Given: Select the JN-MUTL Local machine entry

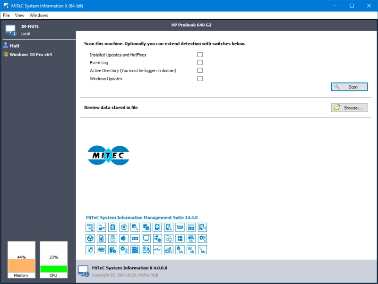Looking at the screenshot, I should pos(23,30).
